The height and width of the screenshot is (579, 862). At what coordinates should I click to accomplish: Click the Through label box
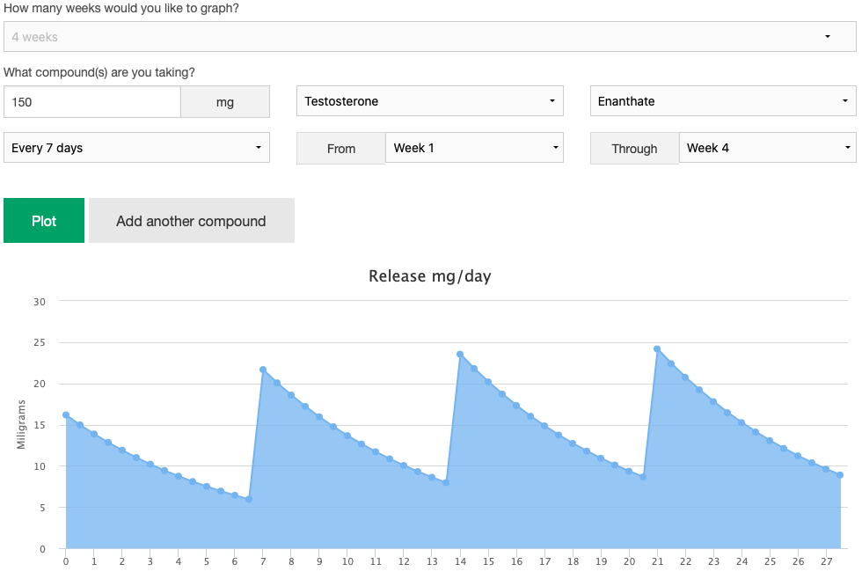(634, 149)
